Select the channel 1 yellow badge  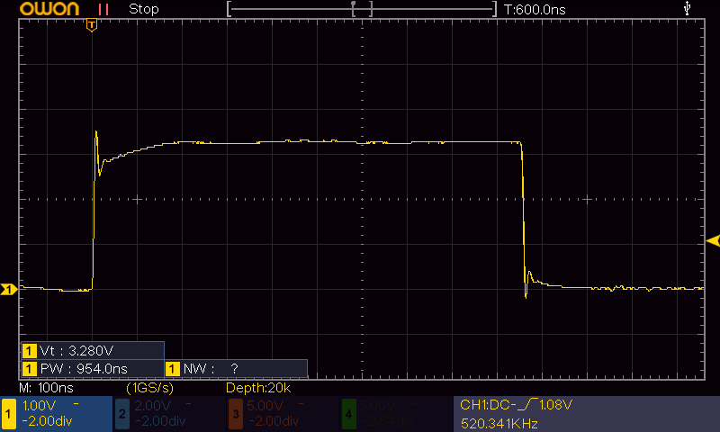[9, 413]
